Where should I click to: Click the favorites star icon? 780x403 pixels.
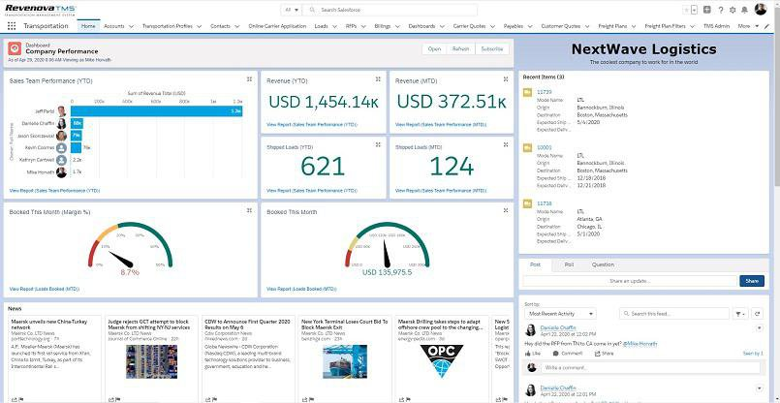point(687,10)
